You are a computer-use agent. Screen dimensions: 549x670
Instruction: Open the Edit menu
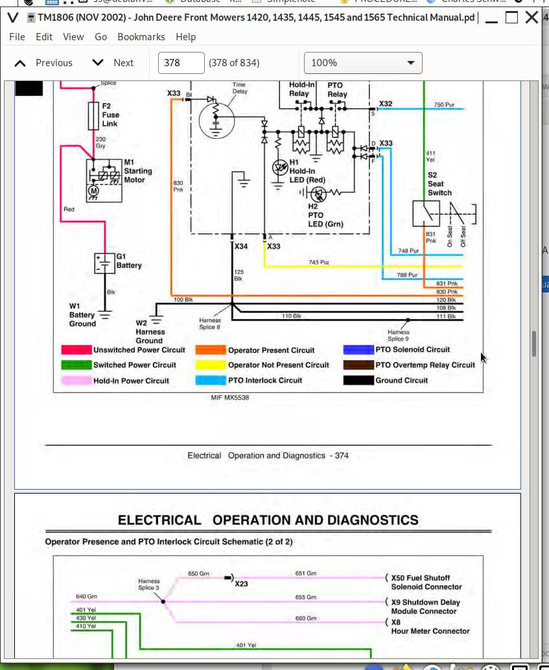tap(44, 37)
